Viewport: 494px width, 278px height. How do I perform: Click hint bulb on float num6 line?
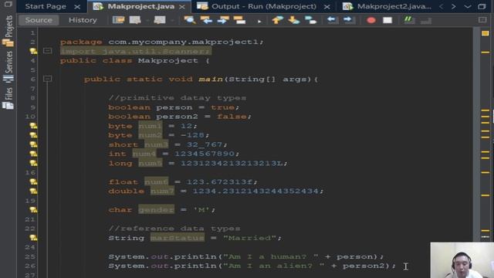pyautogui.click(x=33, y=182)
